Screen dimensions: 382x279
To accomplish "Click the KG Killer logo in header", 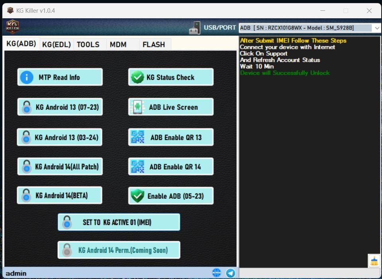I will click(x=12, y=27).
